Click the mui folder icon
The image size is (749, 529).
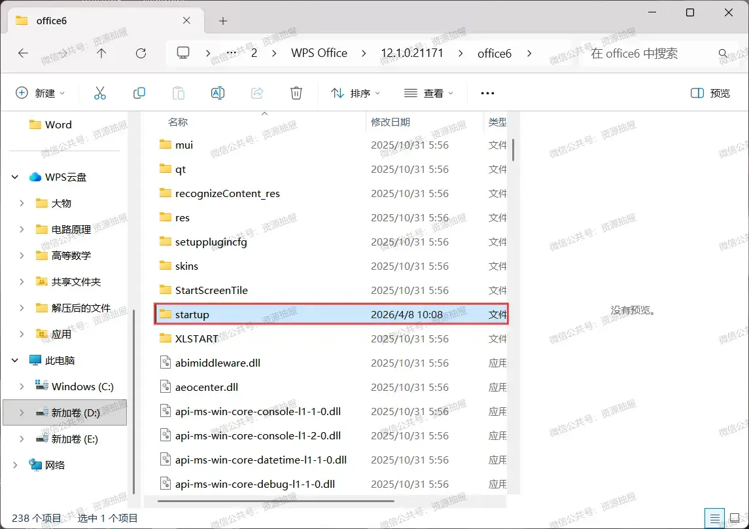click(x=165, y=144)
